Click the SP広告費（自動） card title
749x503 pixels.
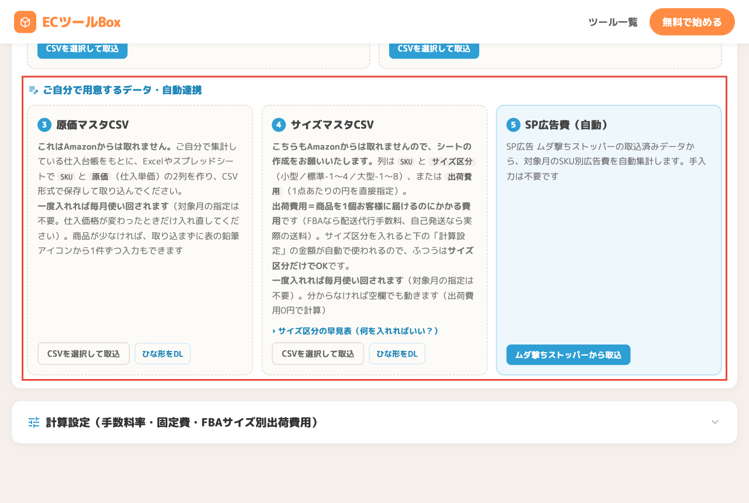[x=567, y=125]
